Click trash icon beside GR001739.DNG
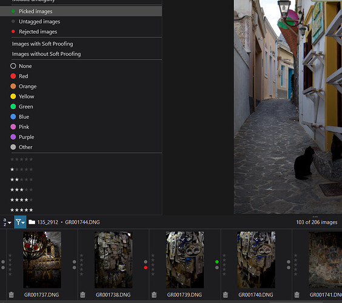The width and height of the screenshot is (342, 303). pyautogui.click(x=154, y=295)
